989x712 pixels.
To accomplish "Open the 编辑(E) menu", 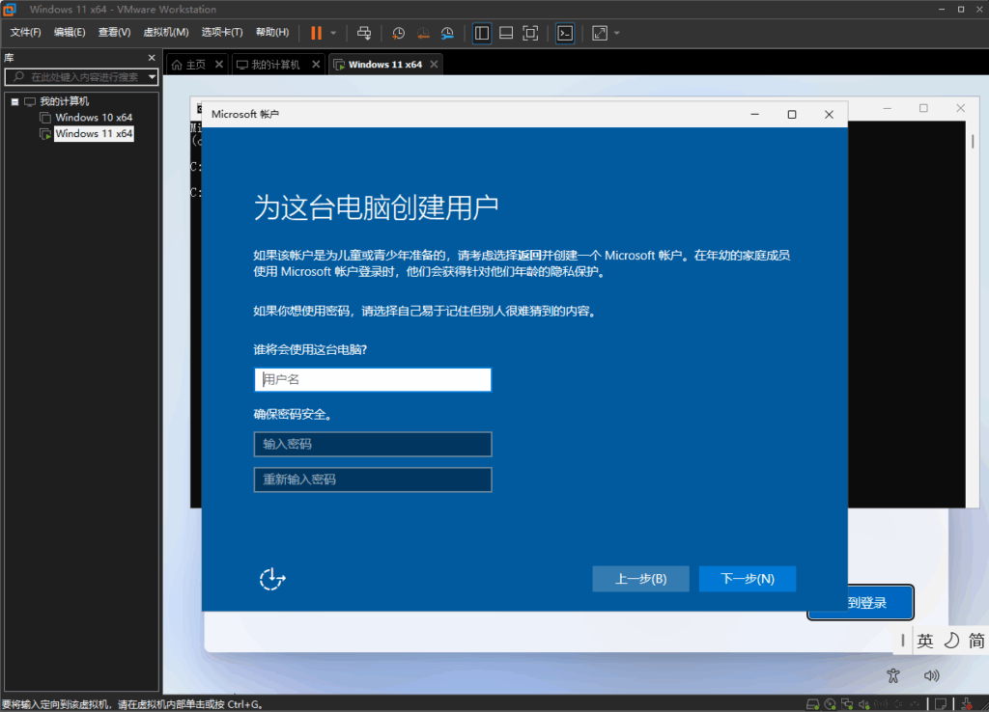I will [70, 32].
